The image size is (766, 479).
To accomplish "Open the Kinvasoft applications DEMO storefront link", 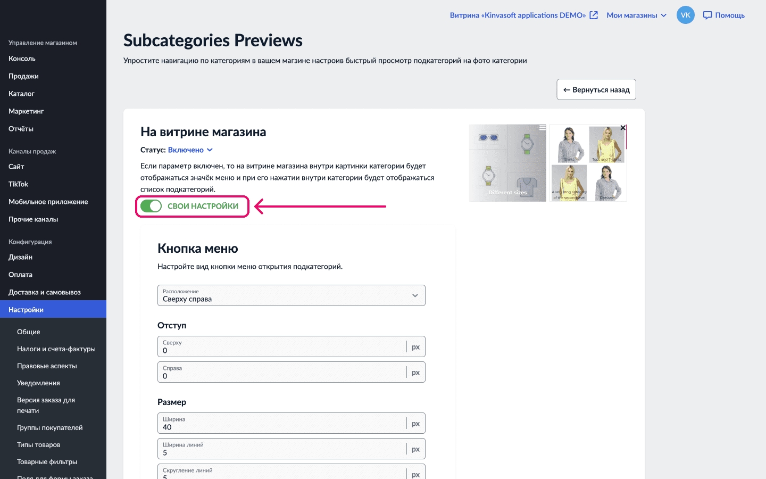I will point(518,15).
